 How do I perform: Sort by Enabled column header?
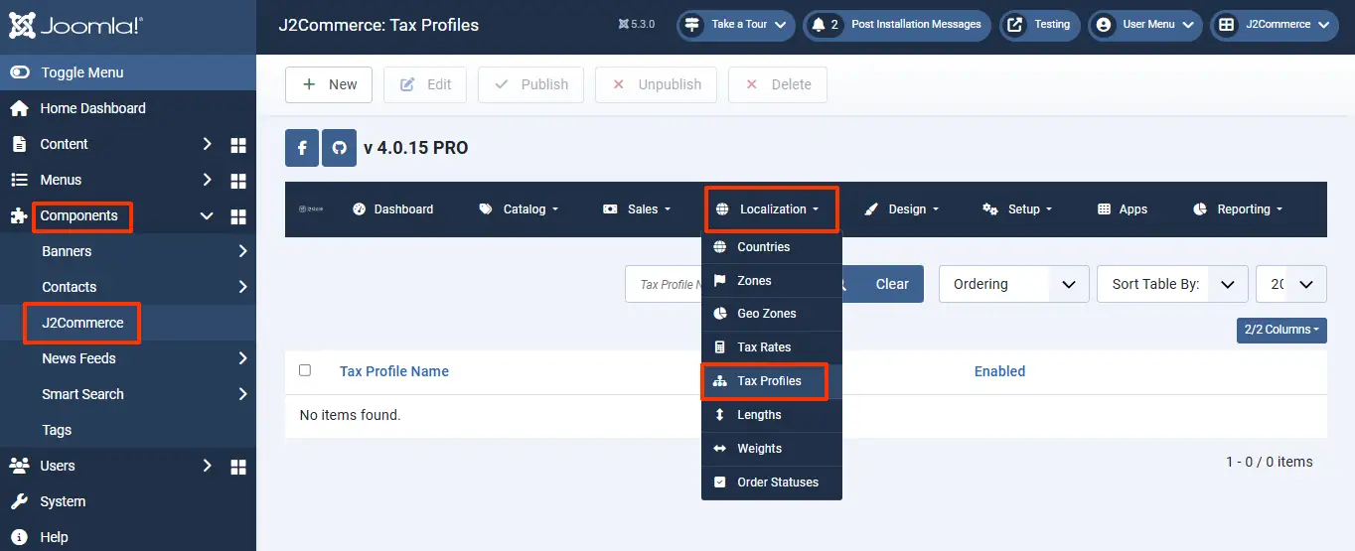pos(999,371)
